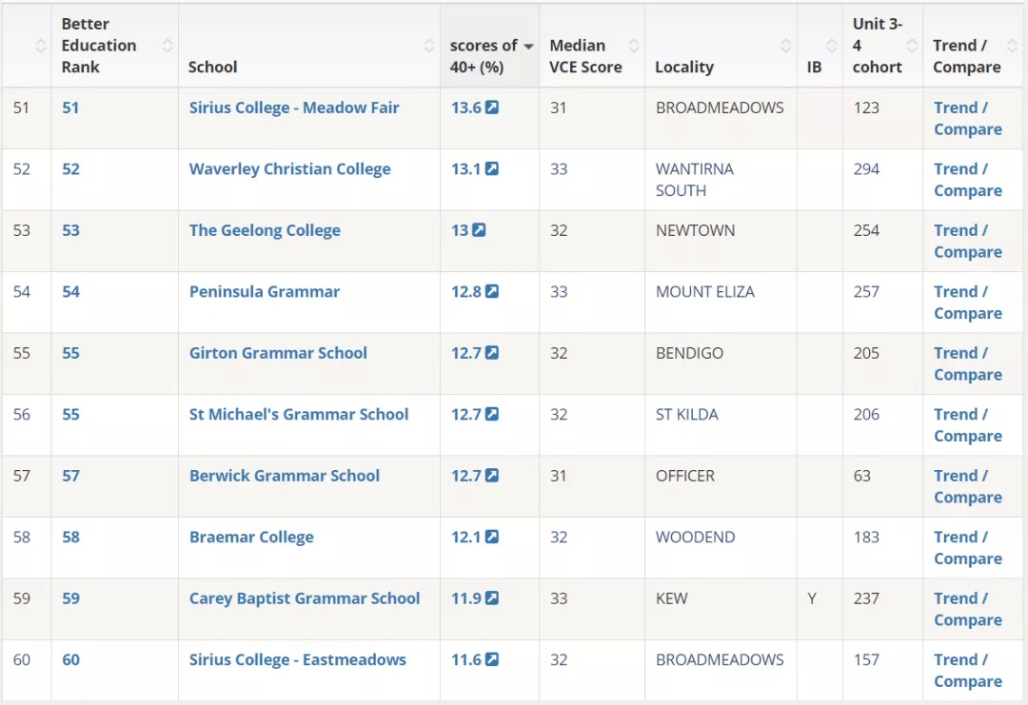Open Sirius College - Meadow Fair school page
The width and height of the screenshot is (1028, 705).
click(x=294, y=108)
